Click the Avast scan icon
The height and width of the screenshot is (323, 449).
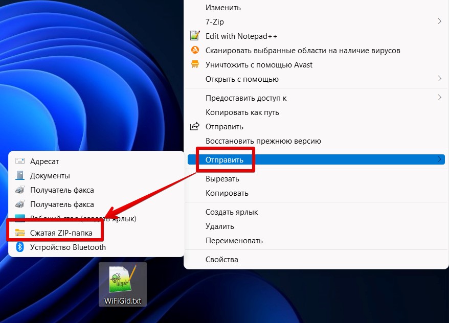195,50
